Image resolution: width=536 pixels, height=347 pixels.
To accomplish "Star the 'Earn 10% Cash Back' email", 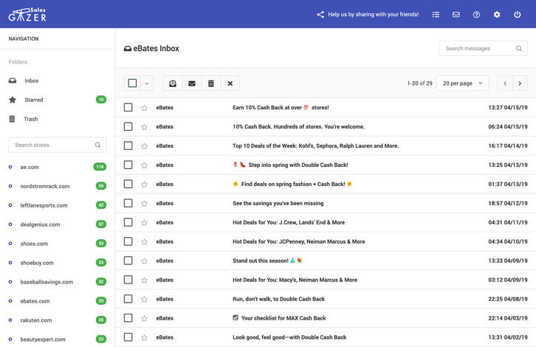I will [144, 108].
